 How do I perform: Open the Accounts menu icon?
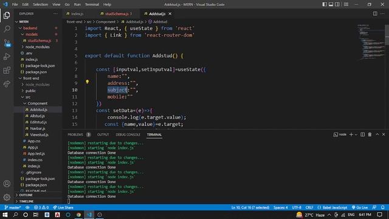coord(7,184)
